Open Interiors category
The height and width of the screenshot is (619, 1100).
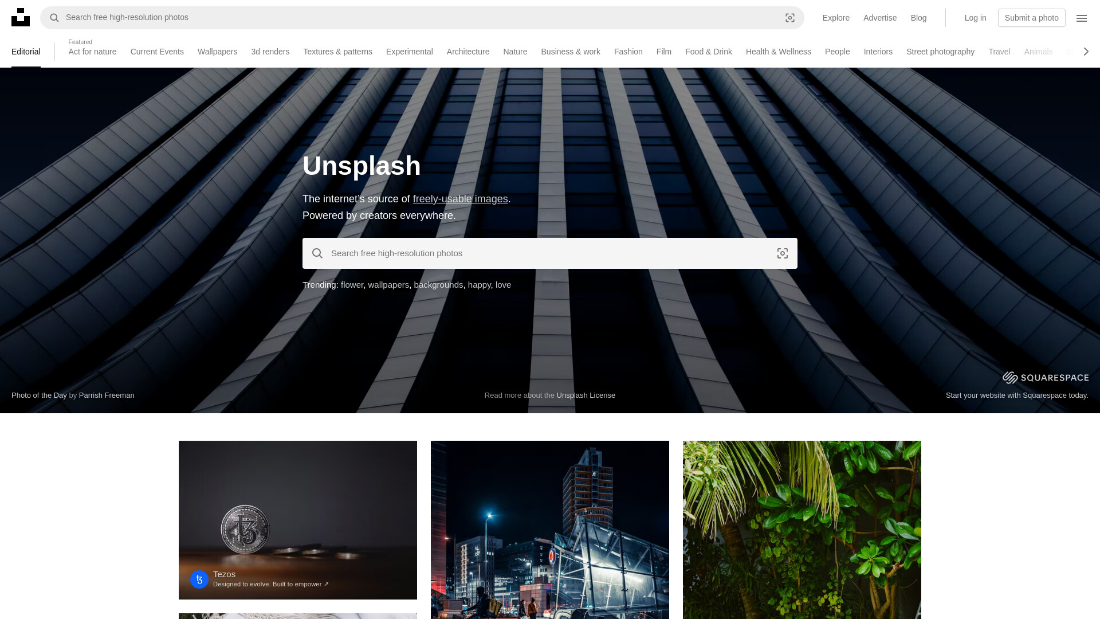pyautogui.click(x=878, y=52)
